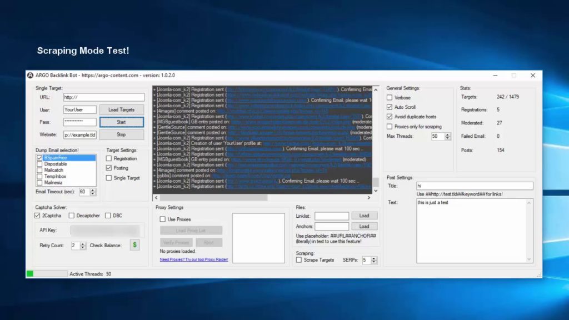
Task: Enable Proxies only for scraping checkbox
Action: coord(390,127)
